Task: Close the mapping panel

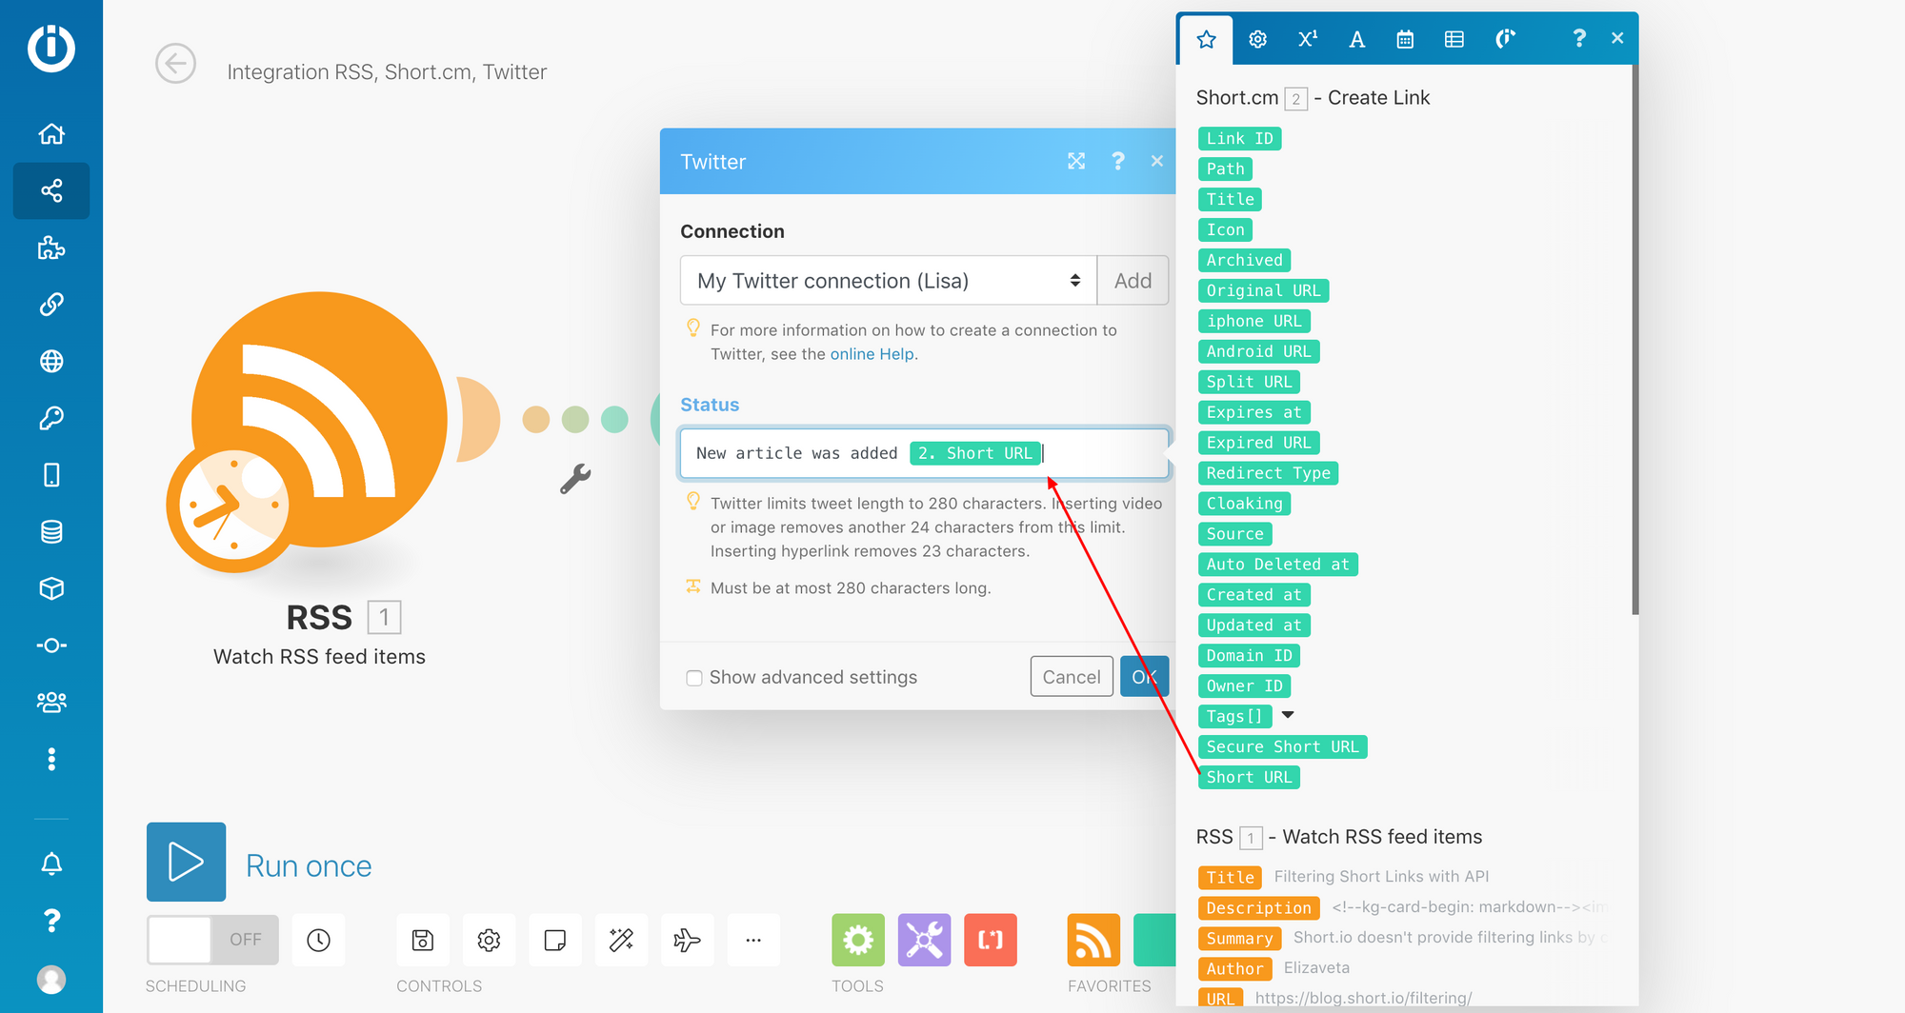Action: [1617, 38]
